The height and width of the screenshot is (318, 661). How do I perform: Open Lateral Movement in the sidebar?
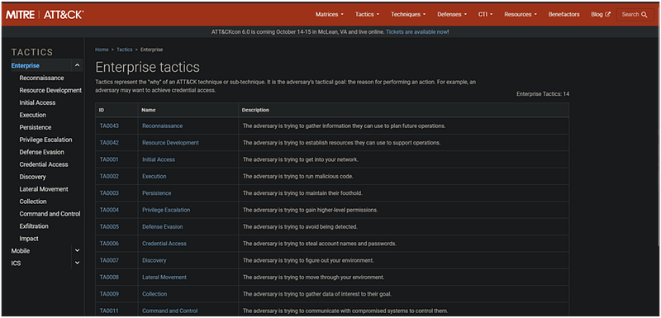pos(44,189)
